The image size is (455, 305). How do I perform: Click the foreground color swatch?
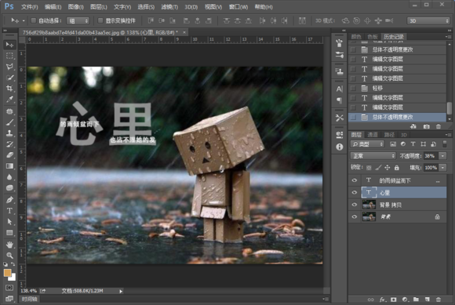pos(8,273)
